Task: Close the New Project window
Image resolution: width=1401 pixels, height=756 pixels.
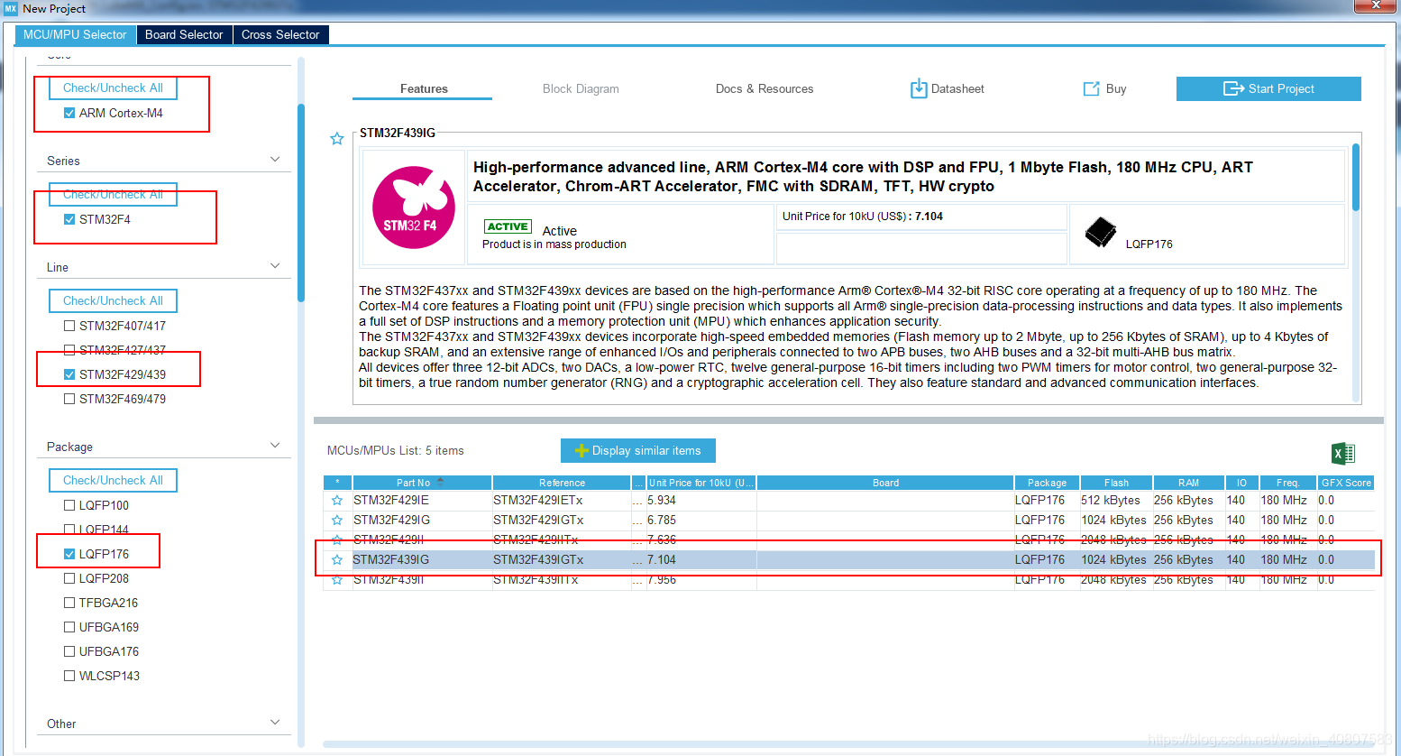Action: (1377, 5)
